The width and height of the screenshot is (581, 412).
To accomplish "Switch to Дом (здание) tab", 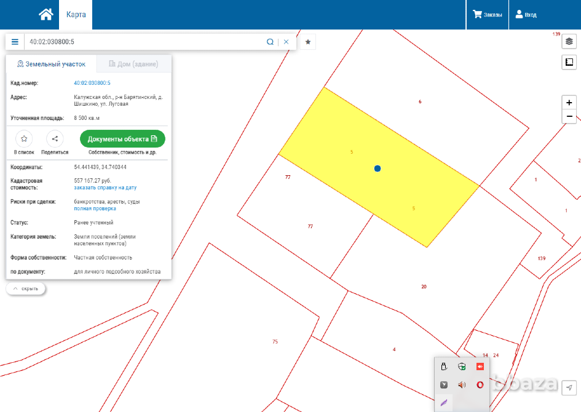I will [x=133, y=64].
